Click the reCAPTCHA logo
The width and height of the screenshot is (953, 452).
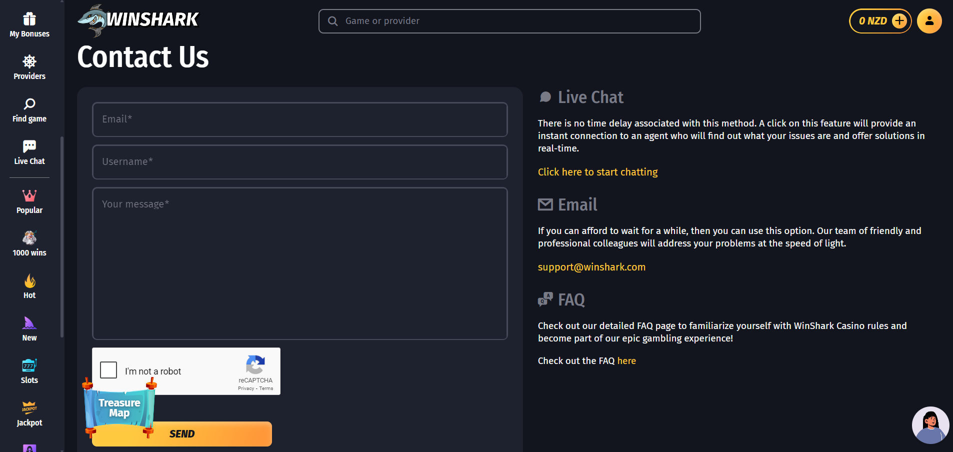255,365
